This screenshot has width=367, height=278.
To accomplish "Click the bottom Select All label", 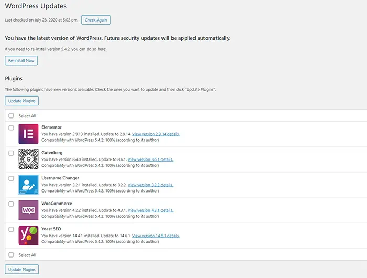I will click(x=27, y=255).
